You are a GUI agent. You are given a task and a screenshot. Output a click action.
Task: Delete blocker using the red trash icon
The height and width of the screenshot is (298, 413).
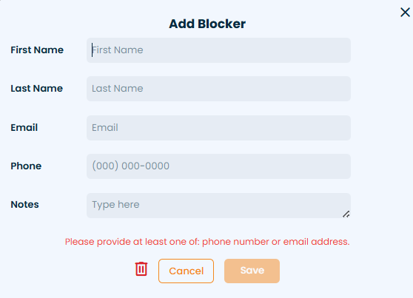pos(141,268)
